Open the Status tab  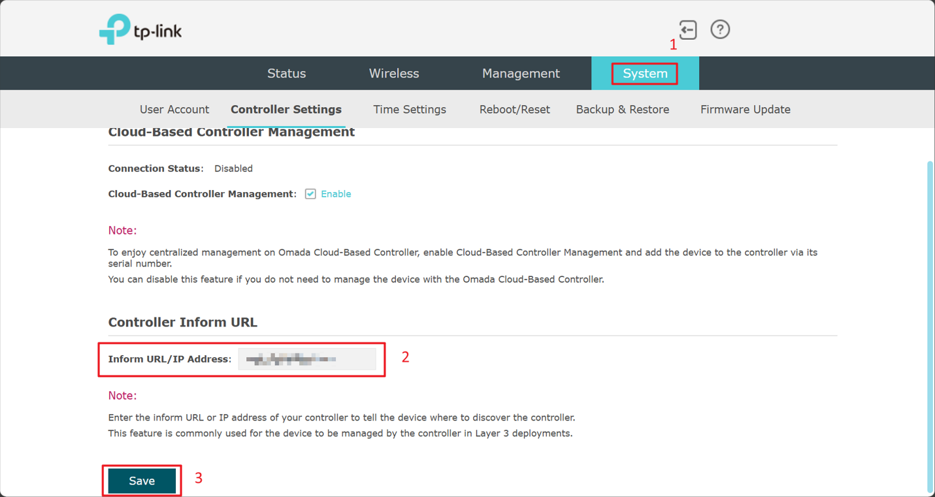286,74
